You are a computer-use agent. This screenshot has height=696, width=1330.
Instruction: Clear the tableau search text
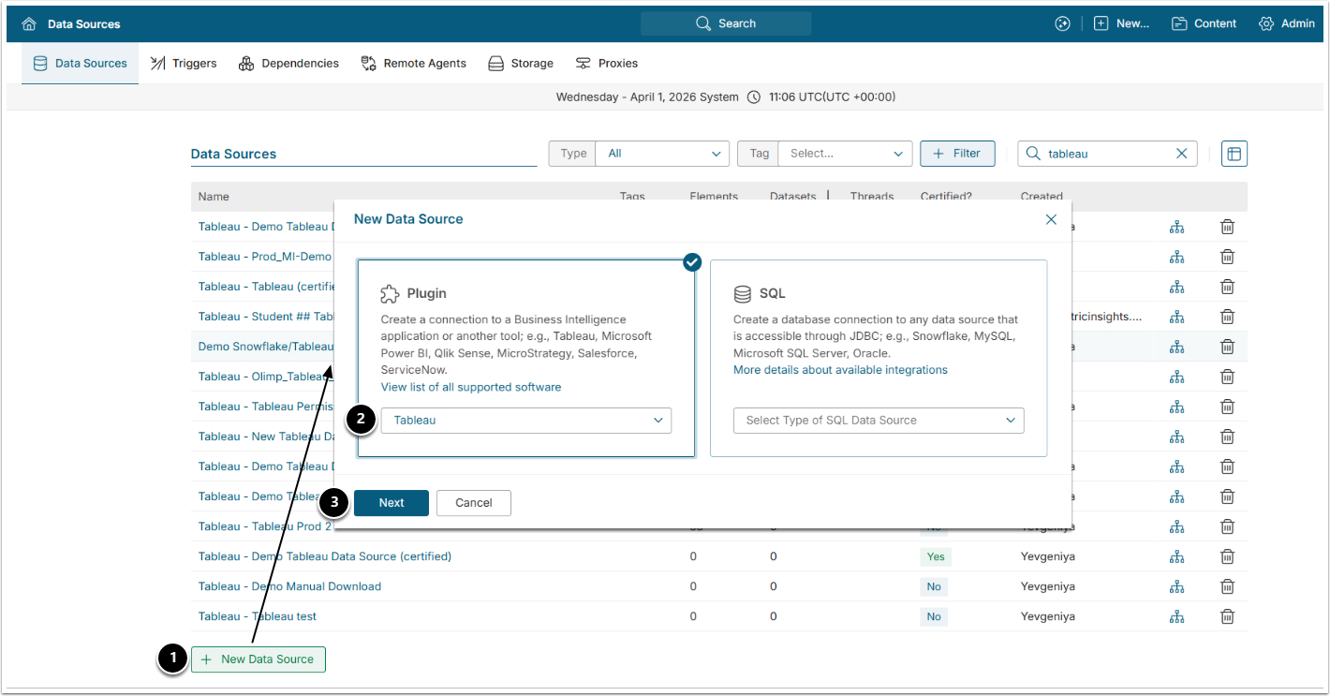[1181, 154]
